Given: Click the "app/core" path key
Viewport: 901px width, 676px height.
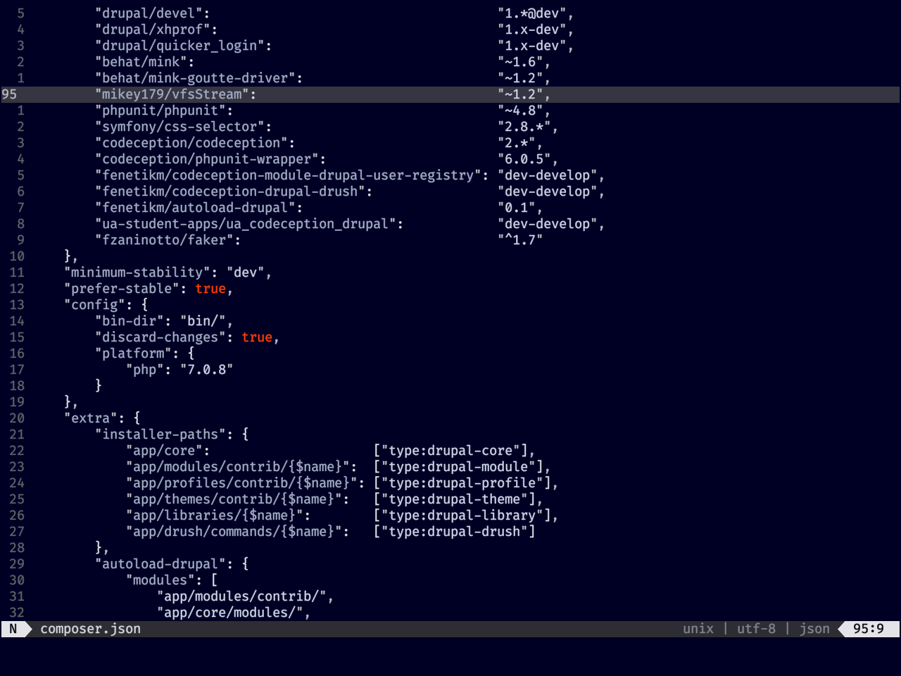Looking at the screenshot, I should (x=164, y=451).
